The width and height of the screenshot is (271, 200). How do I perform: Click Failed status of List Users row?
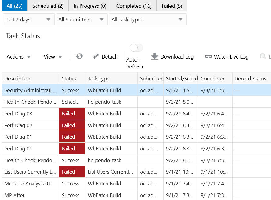72,172
